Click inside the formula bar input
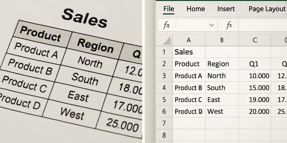The height and width of the screenshot is (143, 287). click(x=262, y=25)
